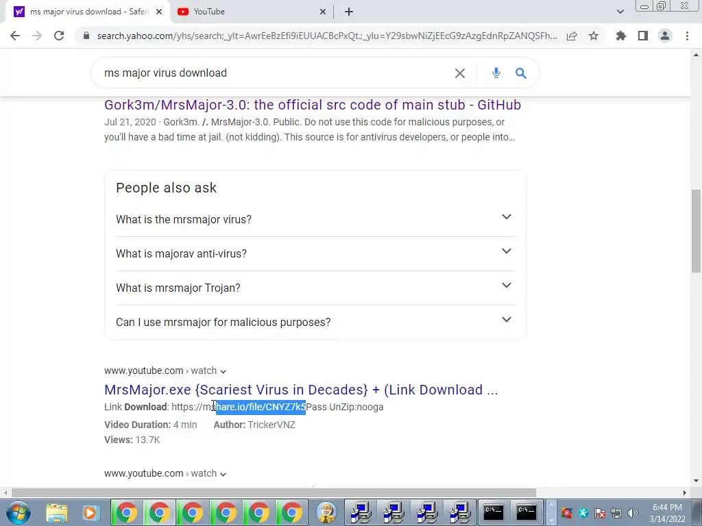This screenshot has height=526, width=702.
Task: Bookmark this page with the star
Action: coord(594,36)
